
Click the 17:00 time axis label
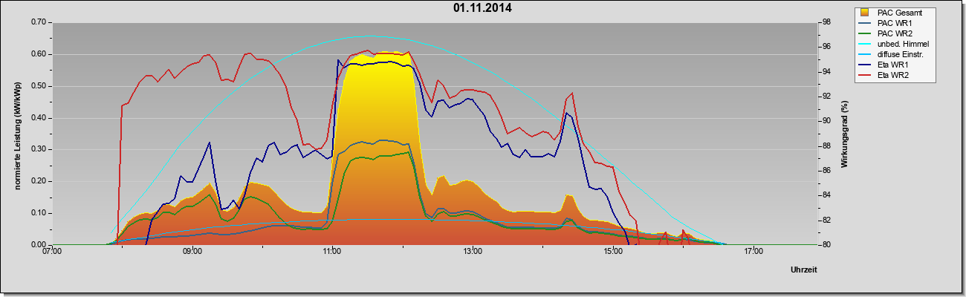753,252
